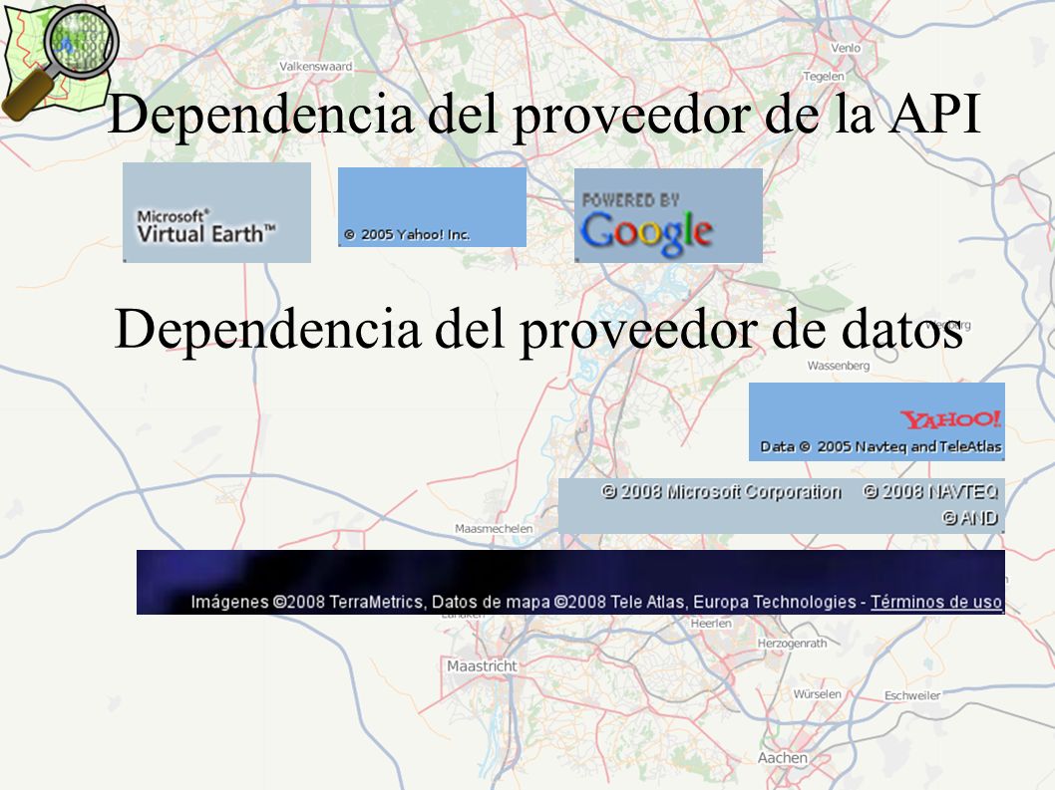The width and height of the screenshot is (1055, 790).
Task: Click the Valkenswaard map label
Action: pyautogui.click(x=315, y=67)
